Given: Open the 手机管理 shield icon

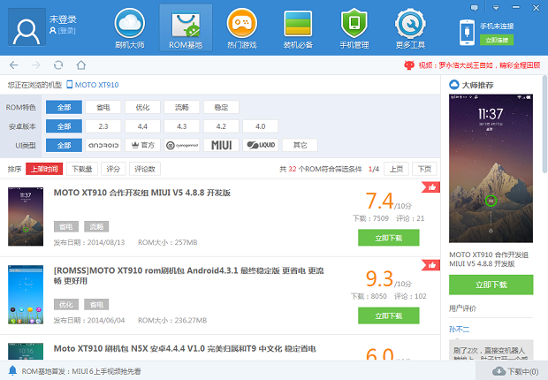Looking at the screenshot, I should coord(354,24).
